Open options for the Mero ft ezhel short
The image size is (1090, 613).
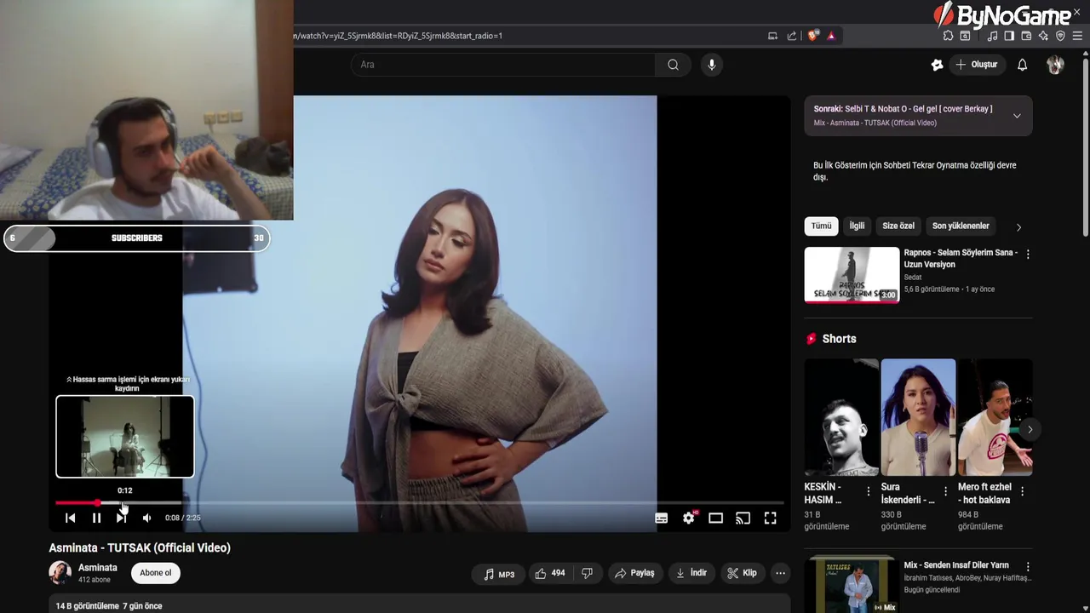pyautogui.click(x=1022, y=491)
